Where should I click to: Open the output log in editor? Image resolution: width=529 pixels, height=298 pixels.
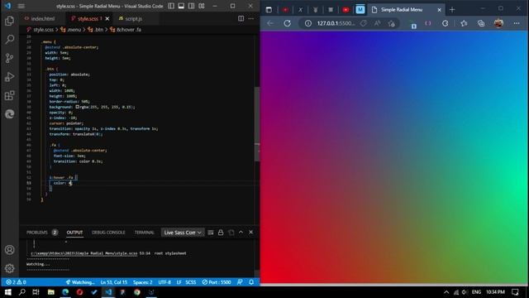point(231,233)
